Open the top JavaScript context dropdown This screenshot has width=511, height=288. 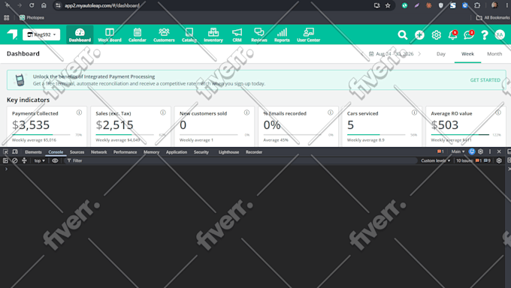(39, 160)
